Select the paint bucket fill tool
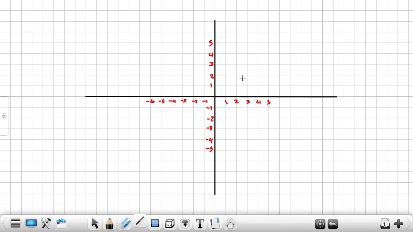 (x=185, y=223)
